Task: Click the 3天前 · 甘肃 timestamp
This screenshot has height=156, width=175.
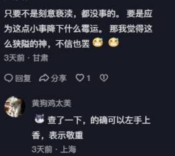Action: [x=26, y=58]
